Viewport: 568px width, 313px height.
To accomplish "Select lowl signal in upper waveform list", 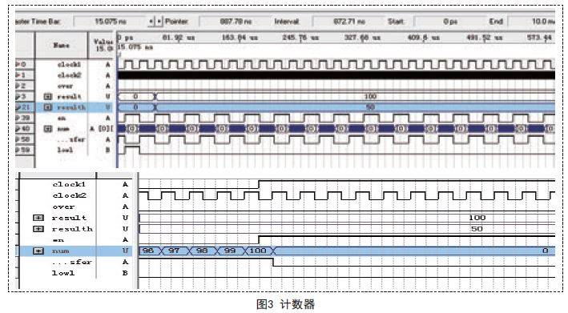I will pos(65,150).
